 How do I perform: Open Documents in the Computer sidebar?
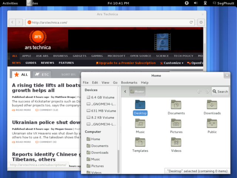click(x=97, y=146)
